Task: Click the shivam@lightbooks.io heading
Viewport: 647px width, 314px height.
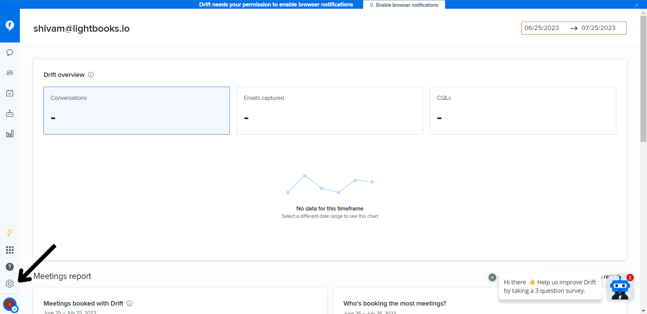Action: (x=82, y=29)
